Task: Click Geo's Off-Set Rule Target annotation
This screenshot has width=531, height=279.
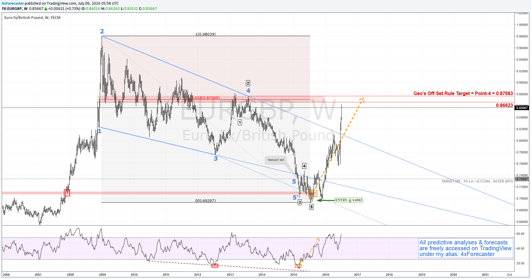Action: point(463,94)
